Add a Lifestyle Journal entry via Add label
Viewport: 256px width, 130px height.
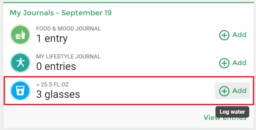(239, 63)
